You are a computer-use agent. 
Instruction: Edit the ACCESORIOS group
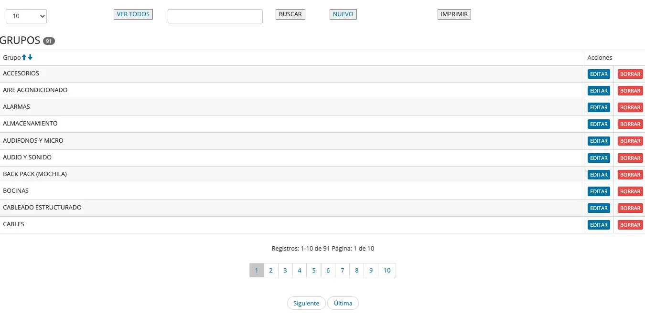click(599, 74)
